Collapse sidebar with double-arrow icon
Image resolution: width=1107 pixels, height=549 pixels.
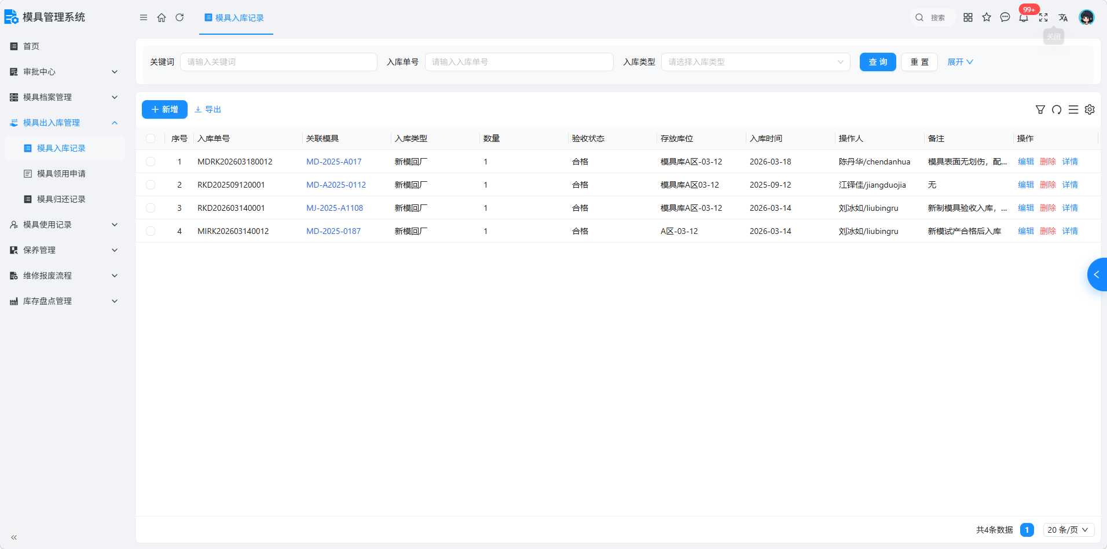[14, 537]
